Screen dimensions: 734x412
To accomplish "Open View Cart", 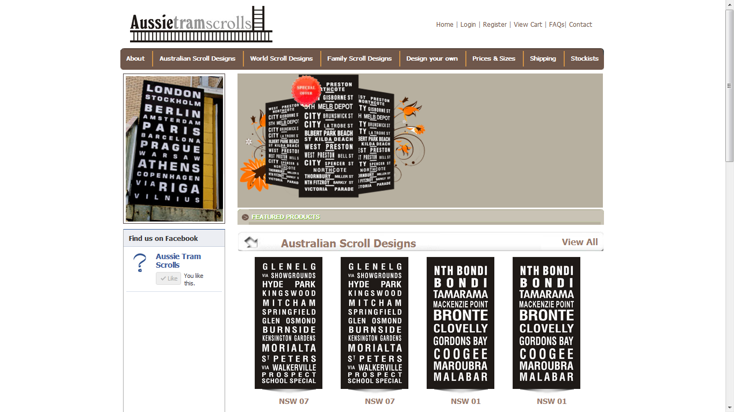I will click(x=528, y=25).
